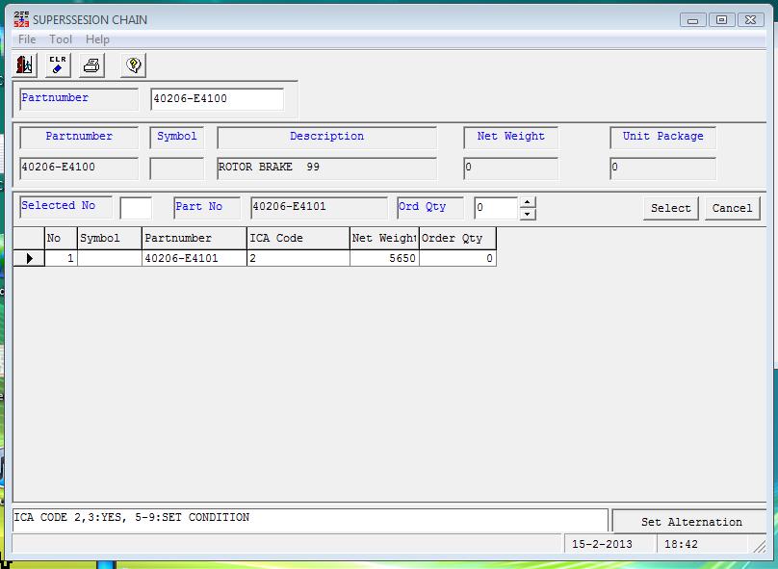Click the blue Net Weight label
Screen dimensions: 778x569
coord(510,137)
